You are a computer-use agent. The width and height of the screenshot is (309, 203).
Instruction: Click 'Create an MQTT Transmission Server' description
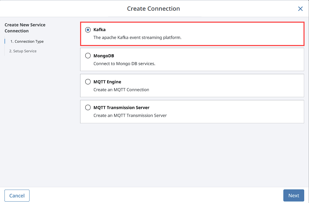[130, 115]
